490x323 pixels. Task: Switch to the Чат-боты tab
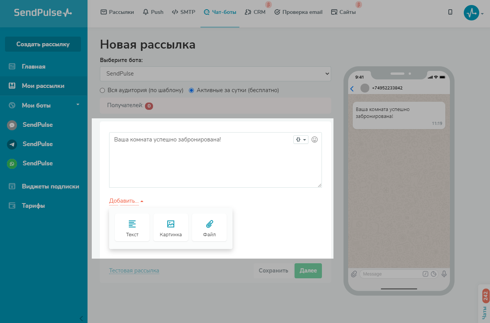pyautogui.click(x=220, y=12)
